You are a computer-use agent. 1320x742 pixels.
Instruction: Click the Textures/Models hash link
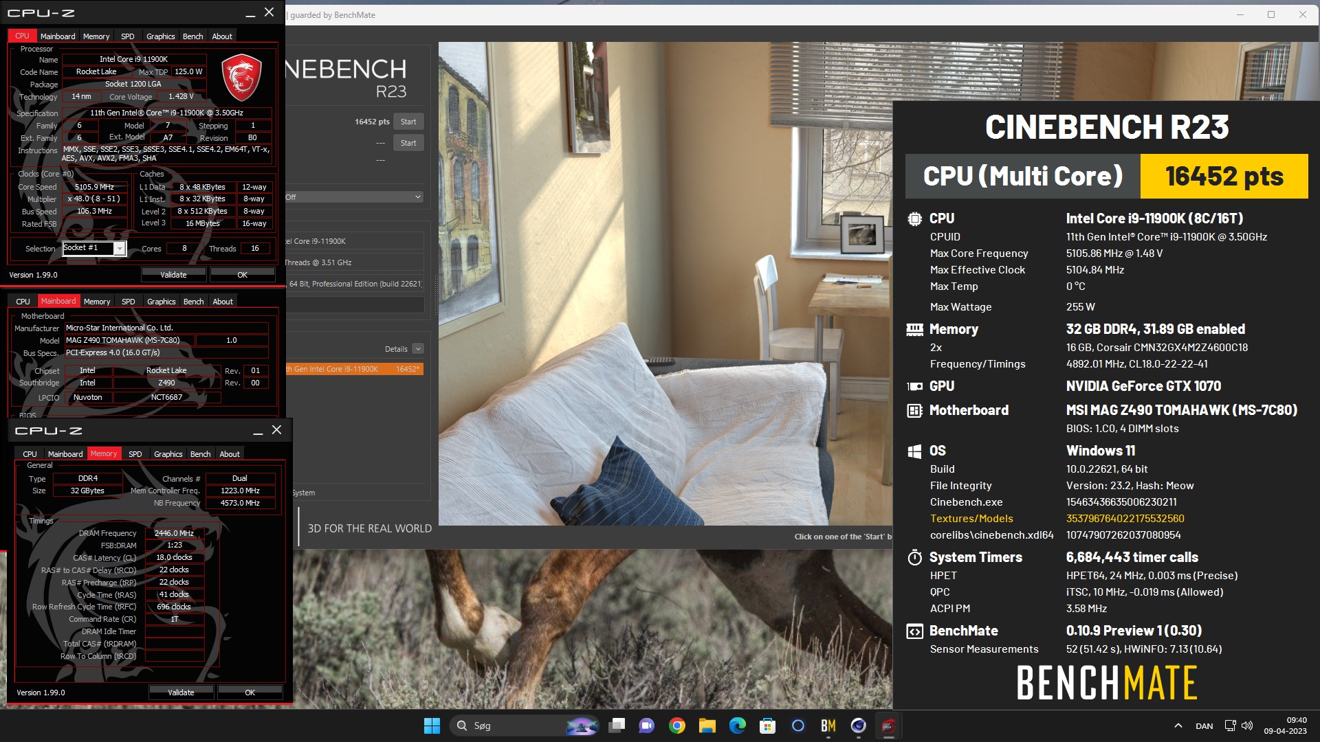click(x=1125, y=519)
